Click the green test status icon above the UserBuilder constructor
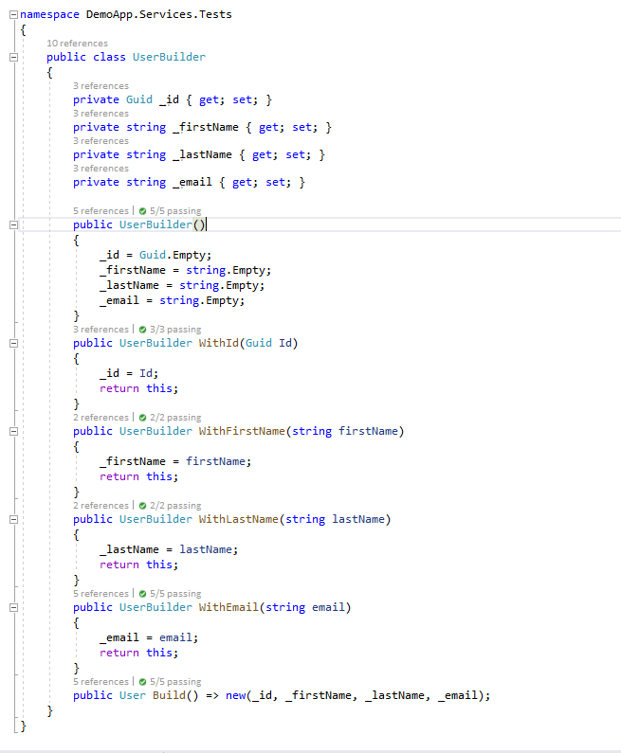 [x=142, y=211]
